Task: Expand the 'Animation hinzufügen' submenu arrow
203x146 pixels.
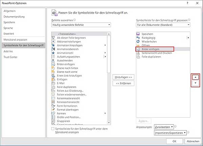Action: click(x=105, y=45)
